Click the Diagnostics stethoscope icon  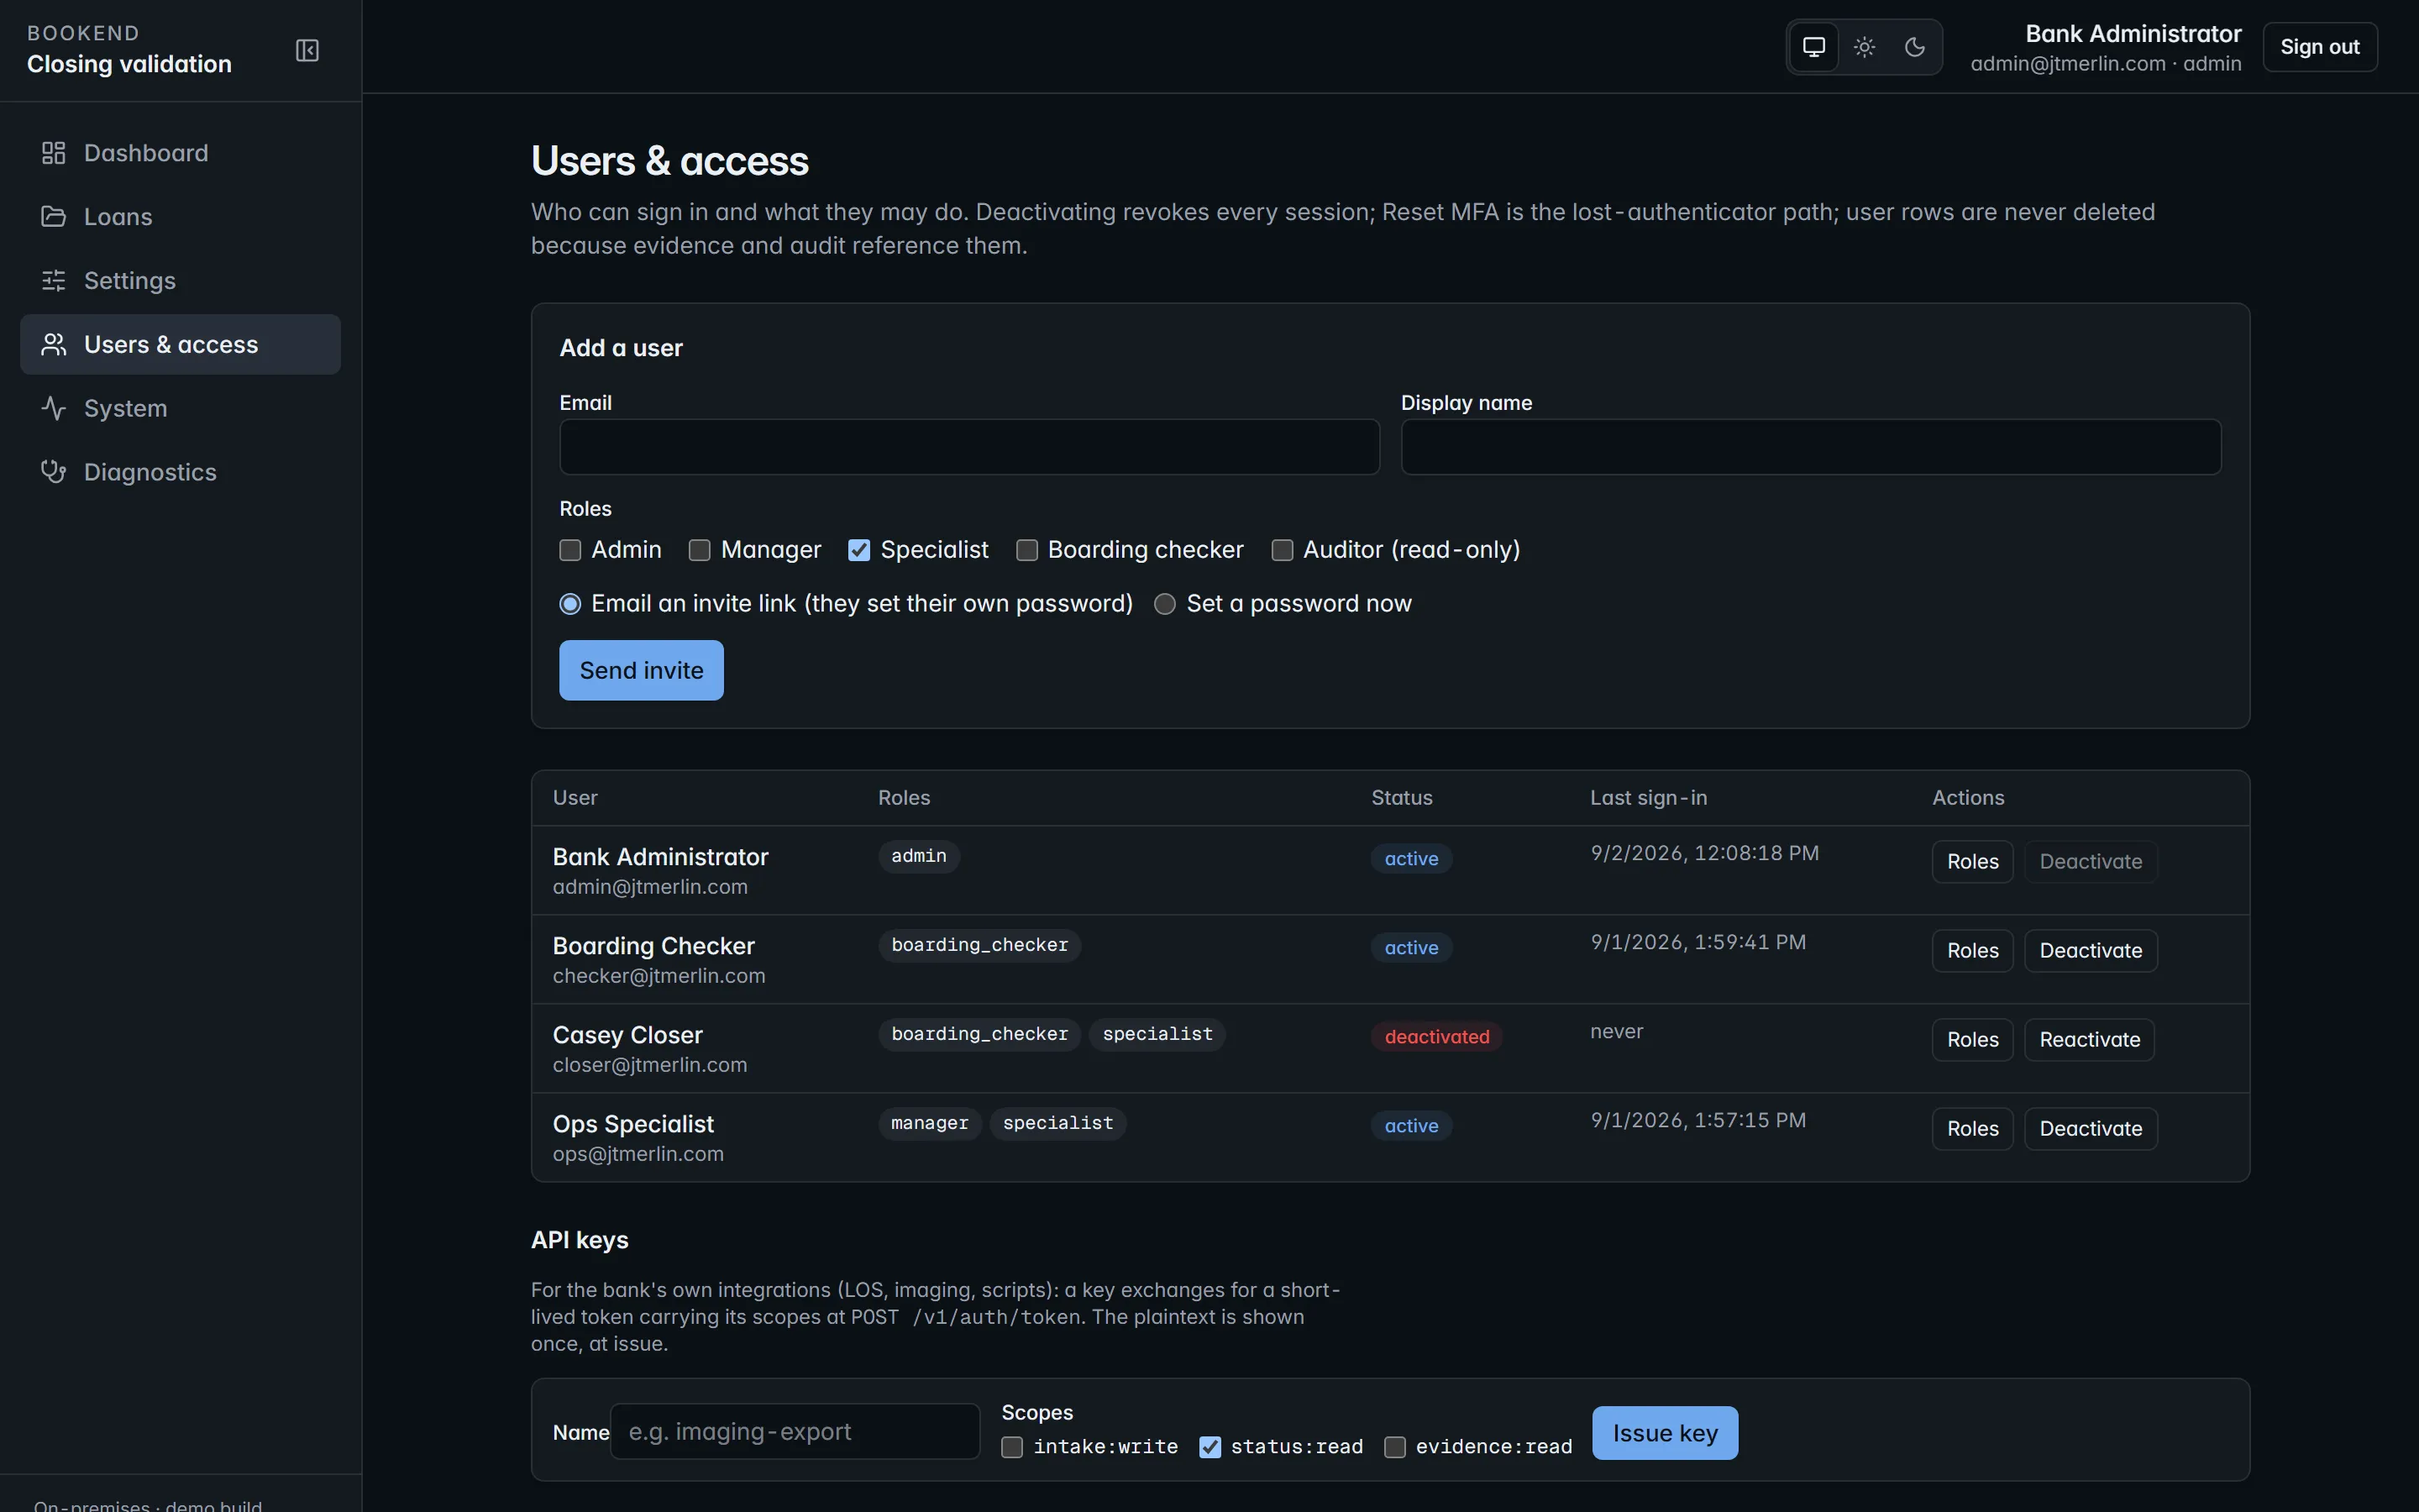point(53,472)
